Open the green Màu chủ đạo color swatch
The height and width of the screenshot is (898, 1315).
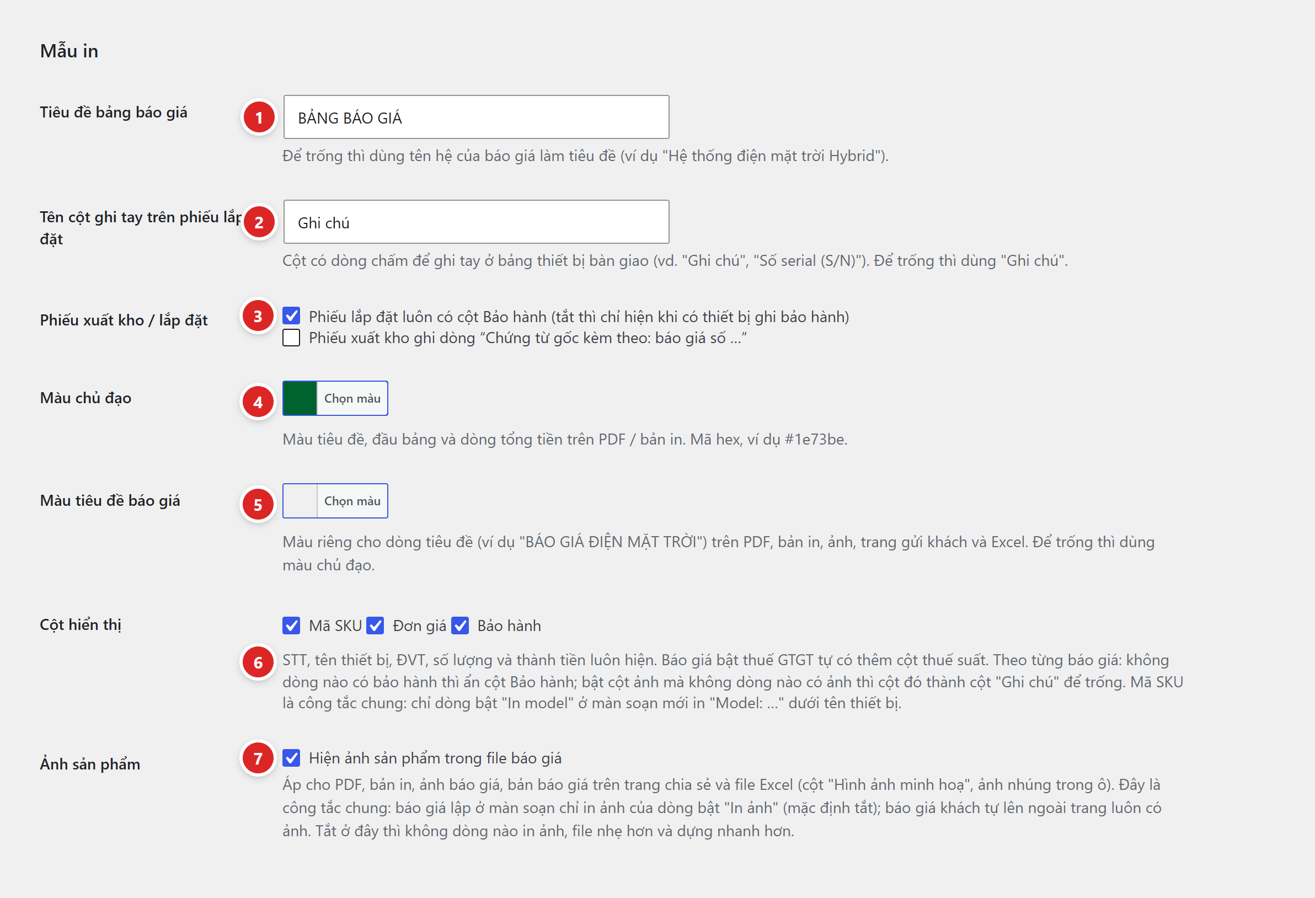point(300,398)
